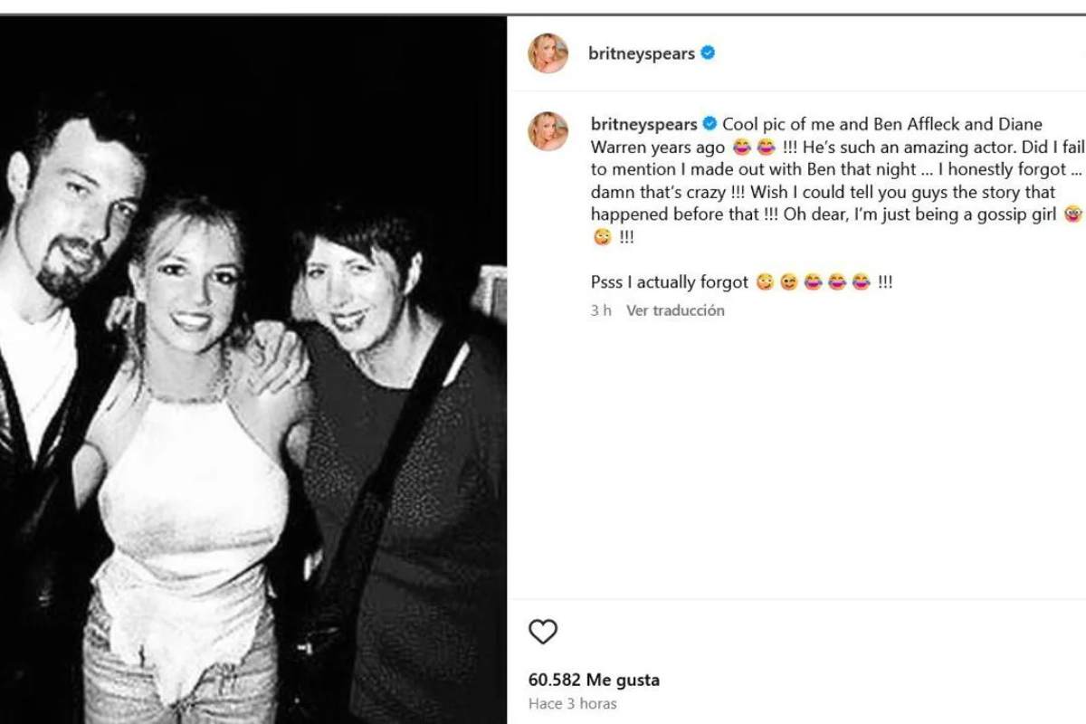This screenshot has height=724, width=1086.
Task: Open the britneyspears avatar in the post header
Action: tap(548, 53)
